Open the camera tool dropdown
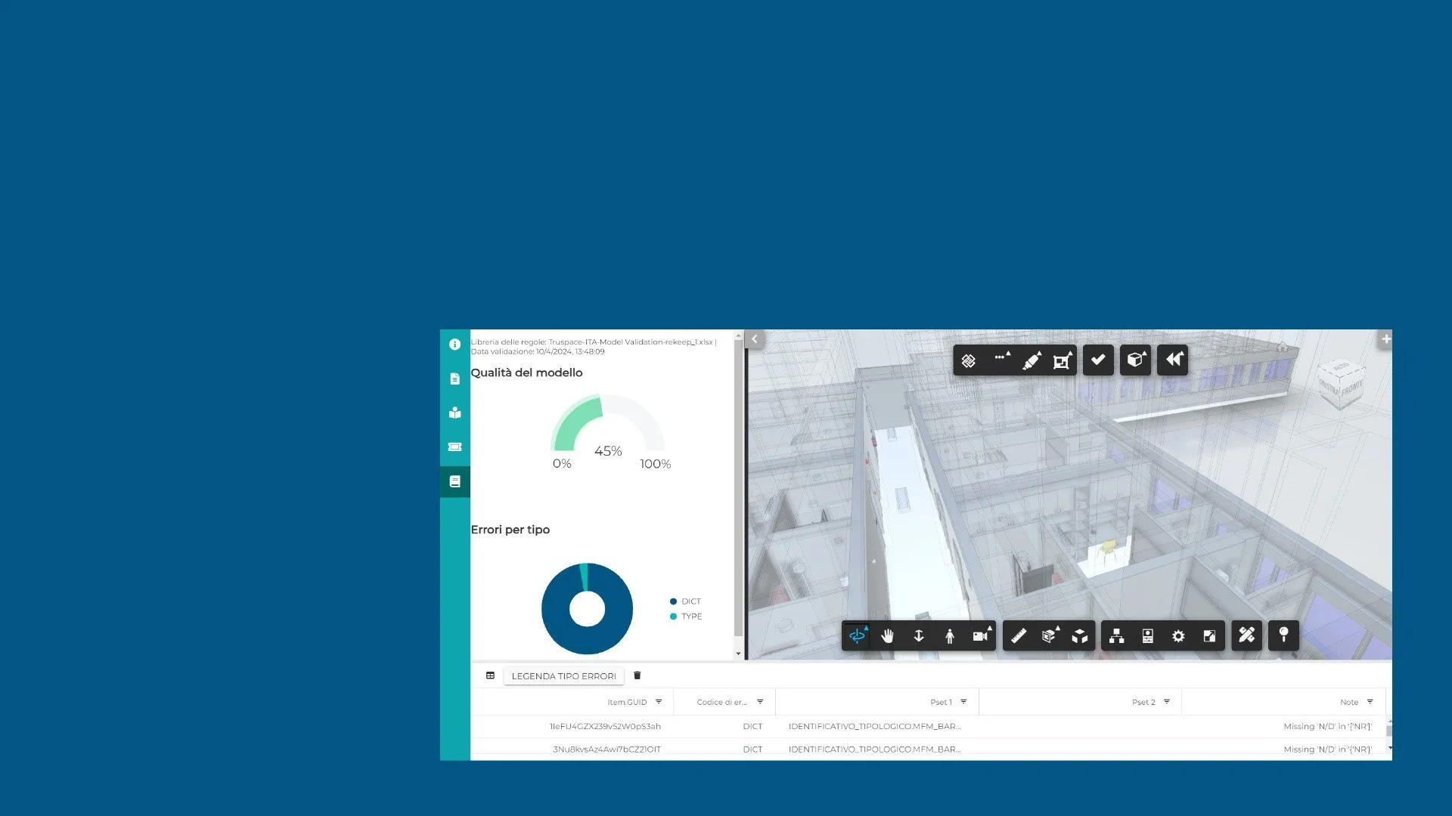Viewport: 1452px width, 816px height. coord(981,635)
